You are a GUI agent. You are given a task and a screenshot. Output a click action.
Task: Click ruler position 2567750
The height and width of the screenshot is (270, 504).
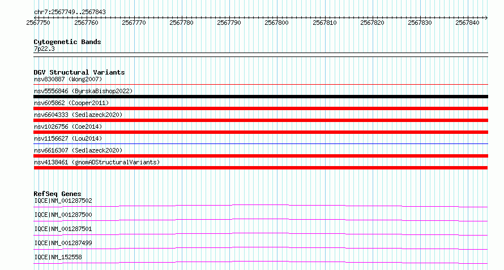[x=39, y=23]
